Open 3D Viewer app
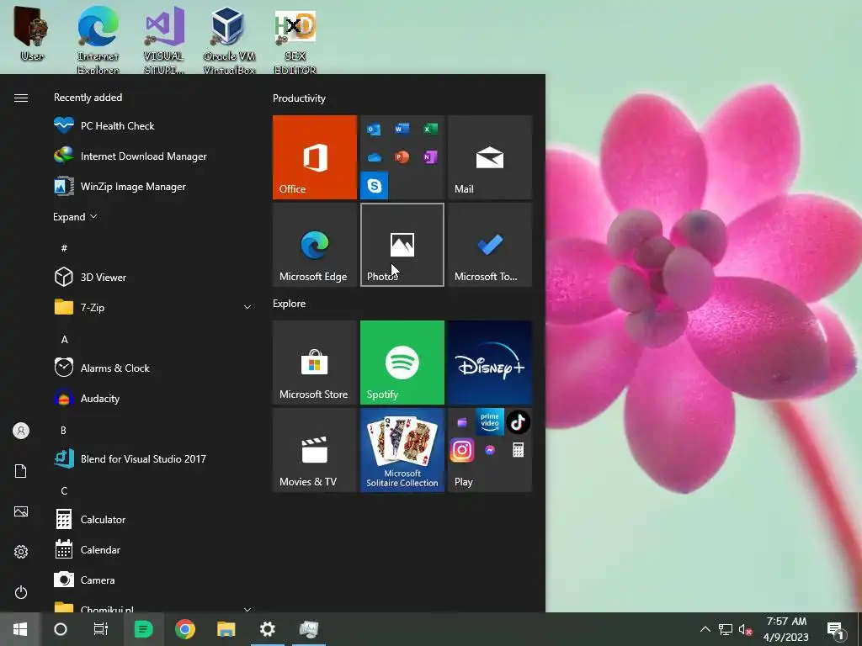Screen dimensions: 862x646 pyautogui.click(x=154, y=278)
